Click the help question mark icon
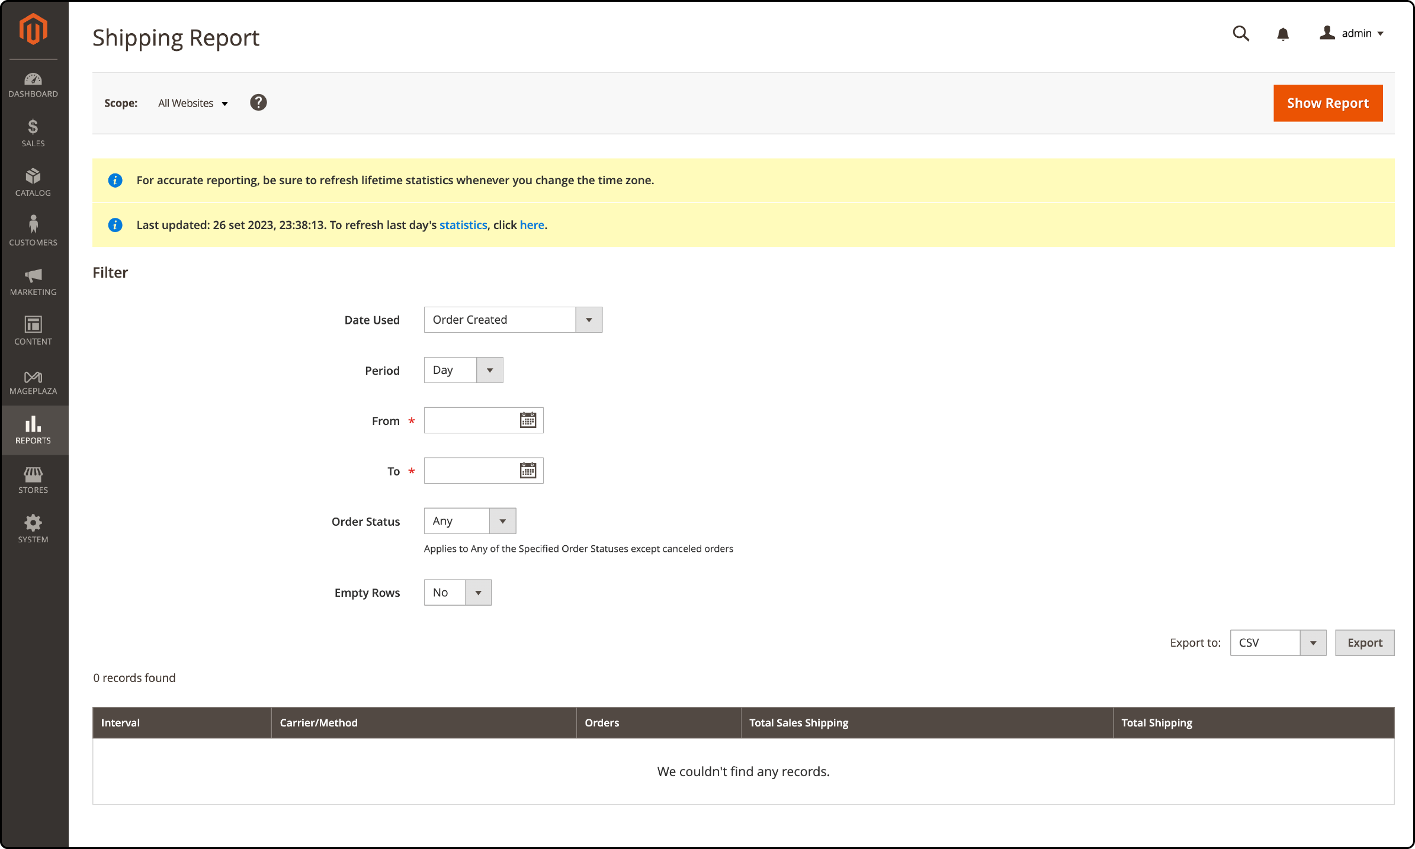Image resolution: width=1415 pixels, height=849 pixels. [259, 102]
